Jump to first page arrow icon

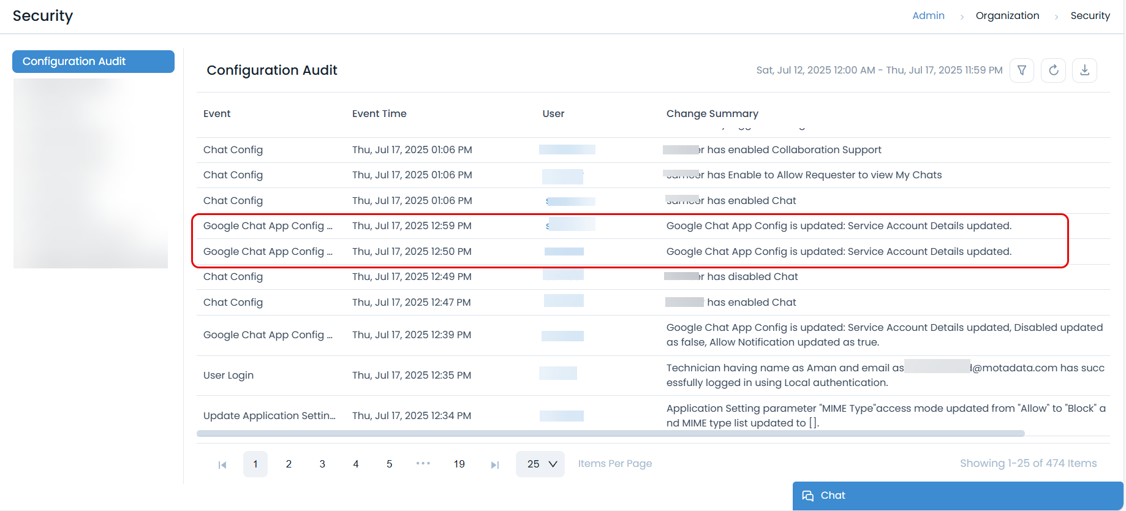tap(222, 465)
